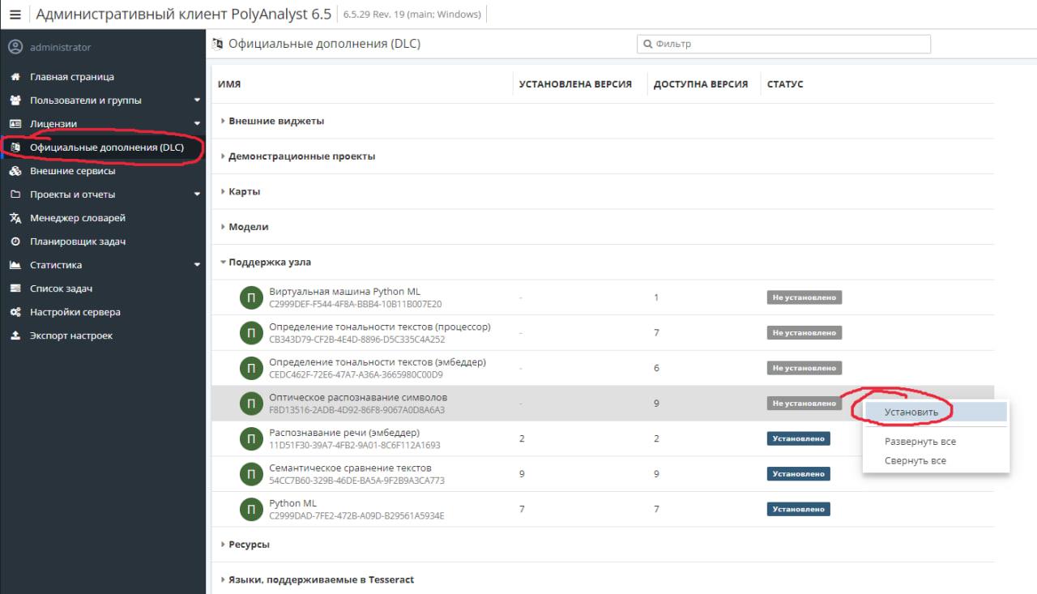Open Внешние сервисы in sidebar
This screenshot has height=594, width=1037.
click(x=73, y=171)
